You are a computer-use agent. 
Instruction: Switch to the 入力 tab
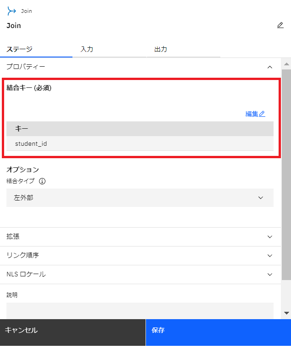coord(109,49)
